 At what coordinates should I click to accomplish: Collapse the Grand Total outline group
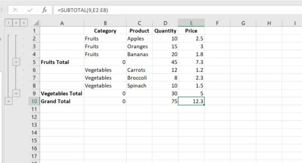click(9, 101)
